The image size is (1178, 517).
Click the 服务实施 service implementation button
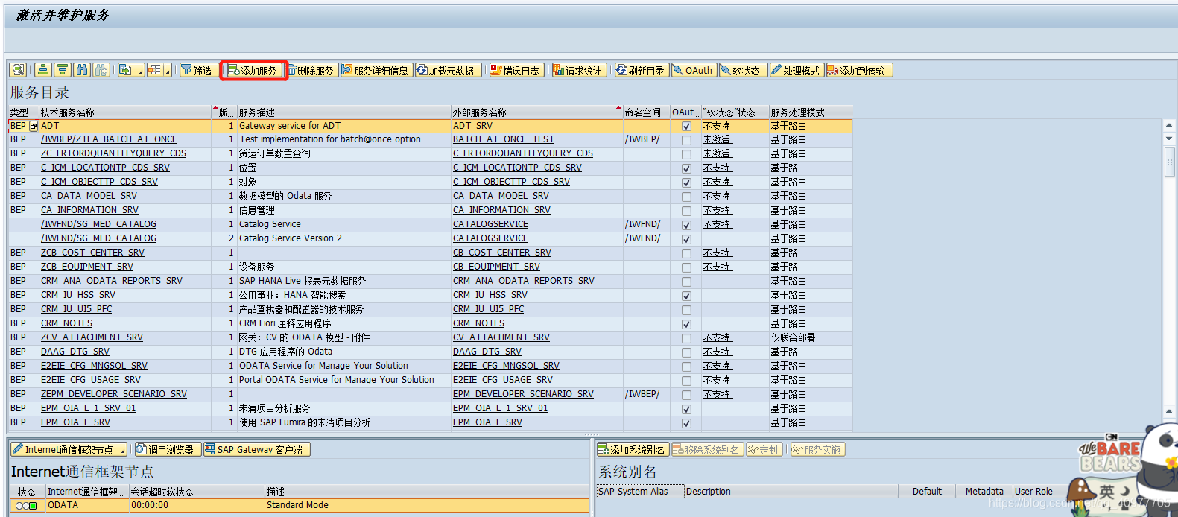pos(817,449)
